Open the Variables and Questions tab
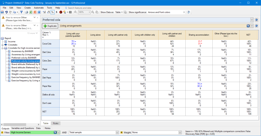The height and width of the screenshot is (136, 261). tap(23, 128)
